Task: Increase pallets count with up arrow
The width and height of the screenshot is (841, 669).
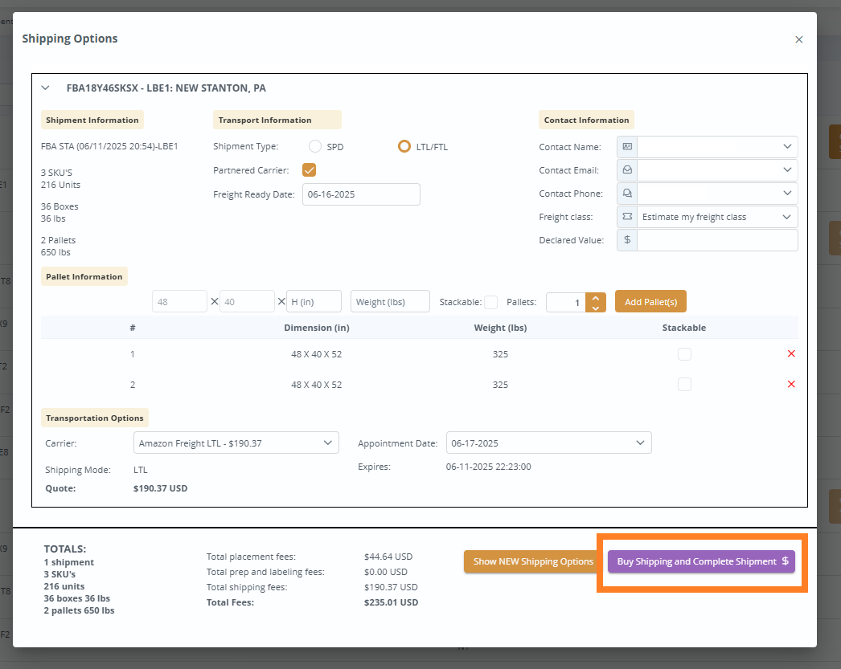Action: pyautogui.click(x=595, y=297)
